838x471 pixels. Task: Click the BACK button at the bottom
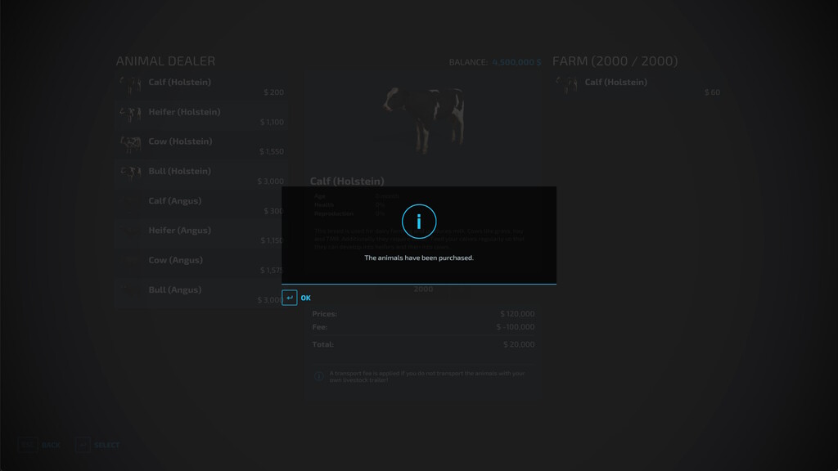click(51, 446)
